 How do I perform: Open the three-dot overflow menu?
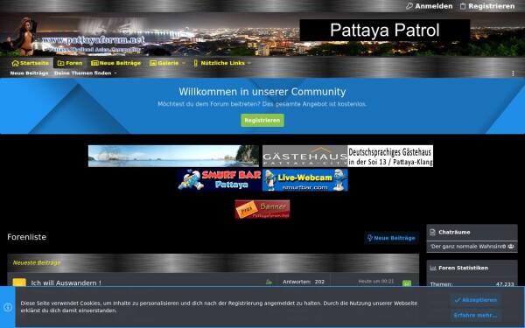coord(513,73)
